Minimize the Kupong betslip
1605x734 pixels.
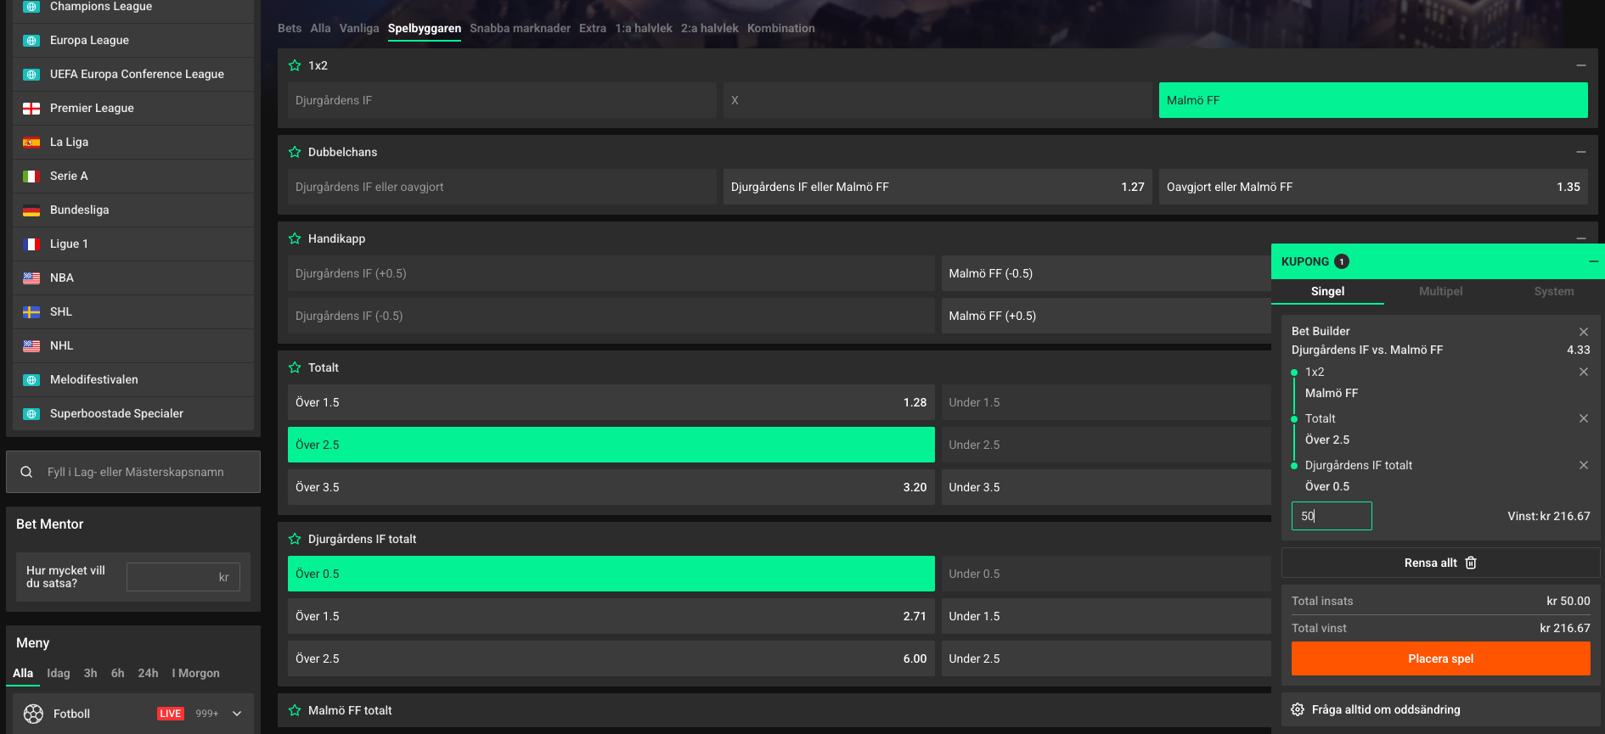[1594, 261]
